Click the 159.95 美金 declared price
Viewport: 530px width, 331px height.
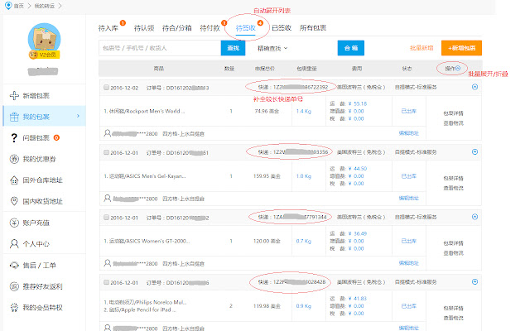[x=267, y=176]
